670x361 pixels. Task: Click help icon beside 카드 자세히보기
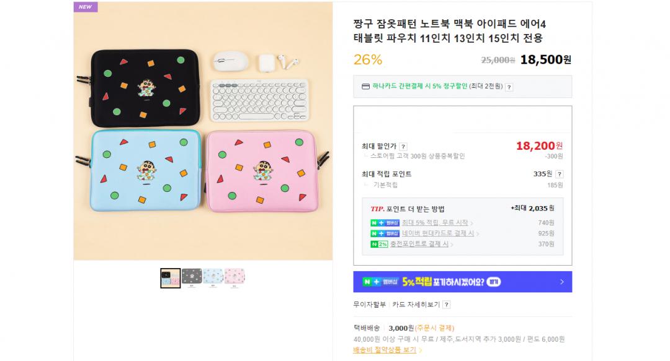(x=446, y=305)
